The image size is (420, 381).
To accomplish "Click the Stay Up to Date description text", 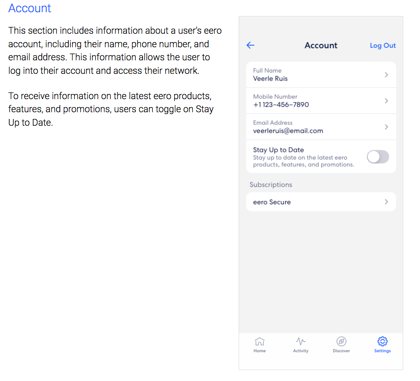I will pyautogui.click(x=304, y=161).
